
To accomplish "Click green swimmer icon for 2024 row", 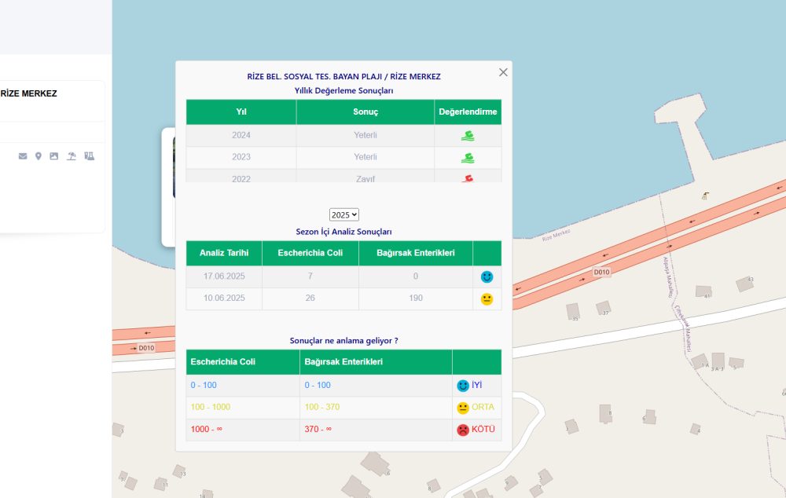I will coord(468,135).
